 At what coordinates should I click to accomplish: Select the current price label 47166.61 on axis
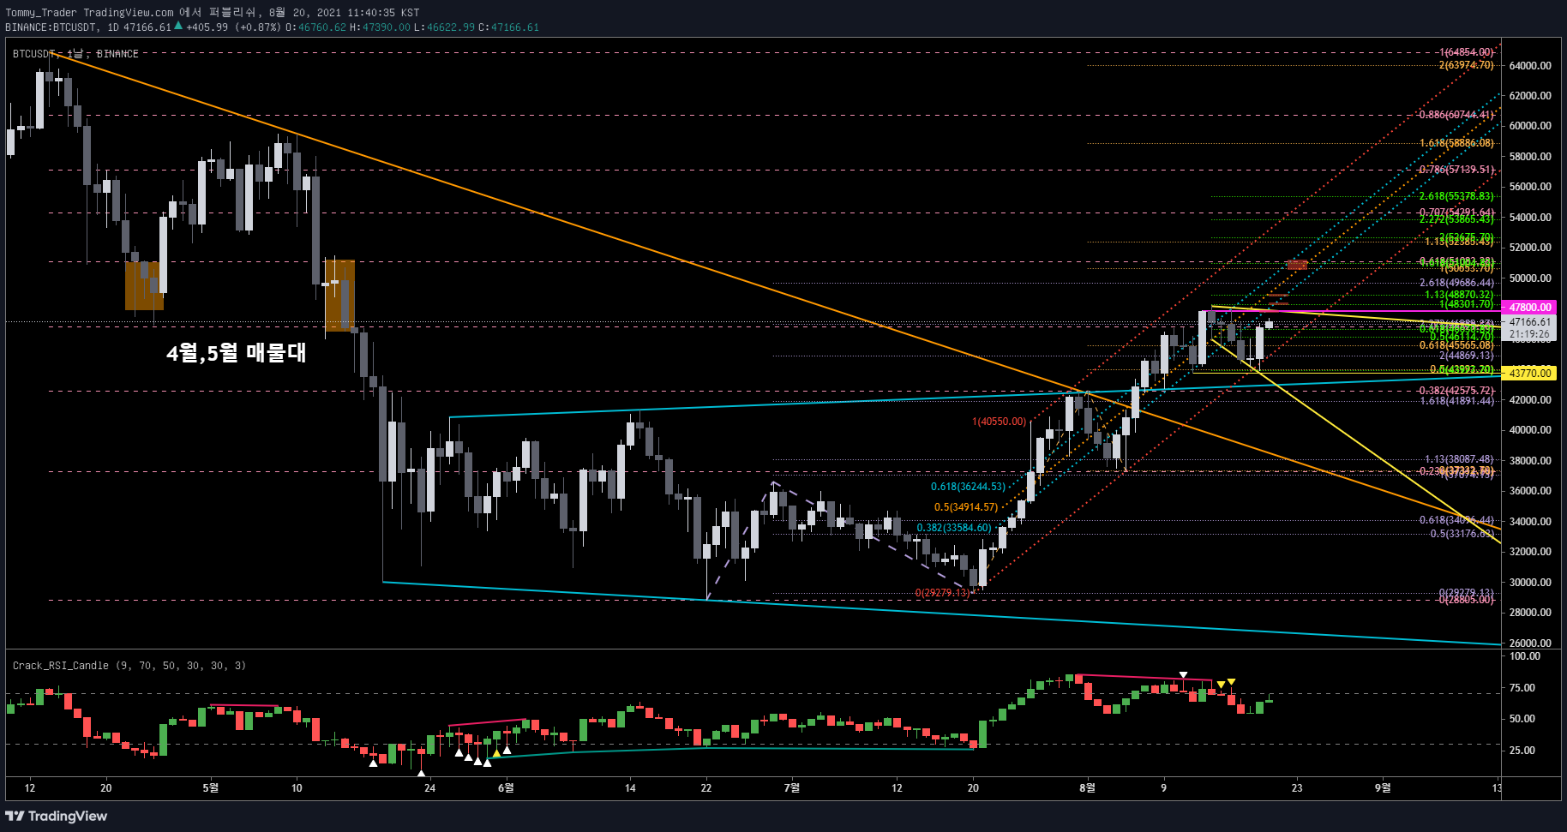coord(1530,322)
